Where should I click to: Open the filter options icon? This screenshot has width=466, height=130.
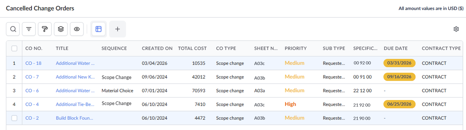click(29, 29)
